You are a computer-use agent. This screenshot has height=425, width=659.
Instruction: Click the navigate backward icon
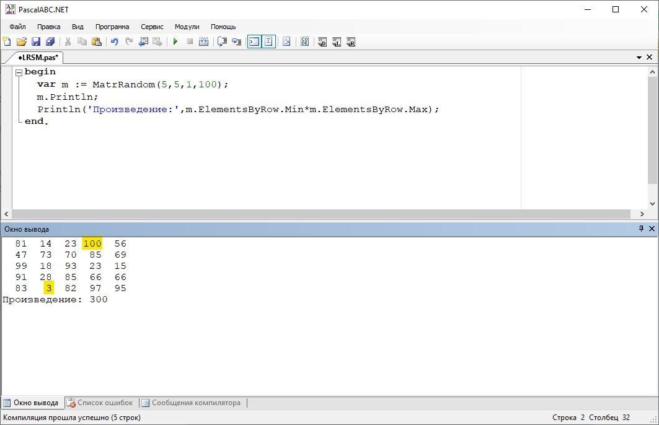click(143, 42)
